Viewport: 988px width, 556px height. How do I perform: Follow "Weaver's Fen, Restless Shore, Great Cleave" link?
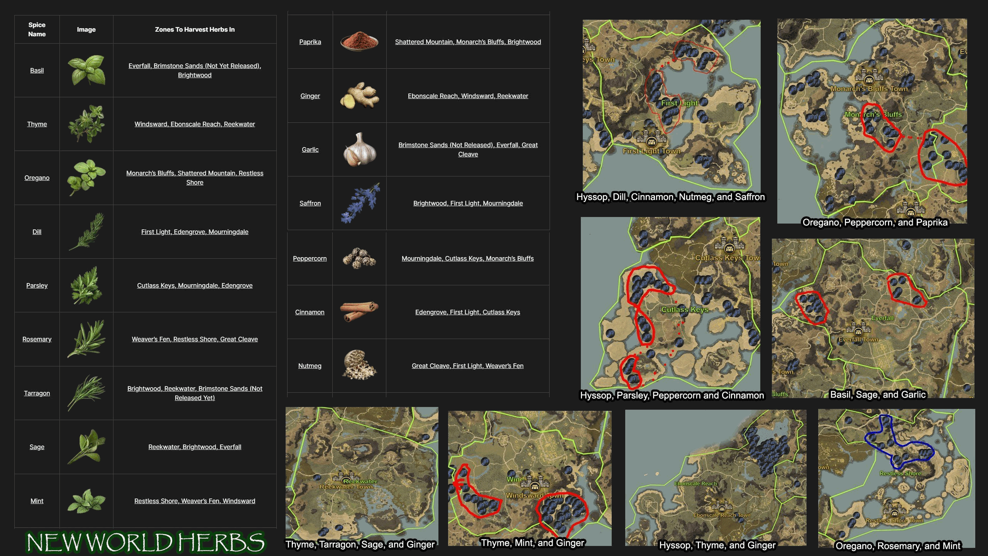[195, 339]
